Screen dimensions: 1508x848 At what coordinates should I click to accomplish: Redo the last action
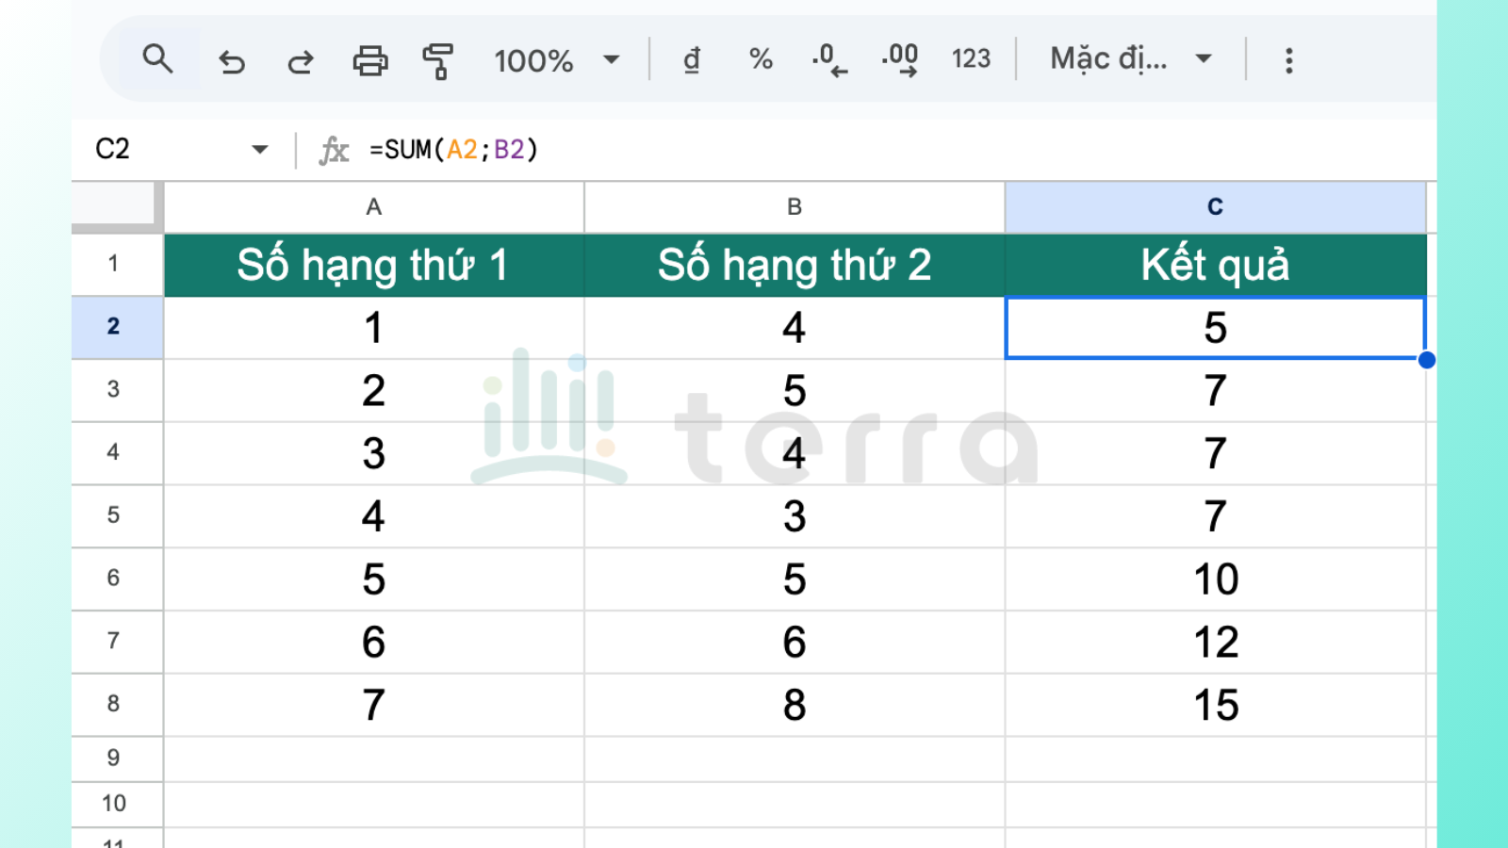(301, 62)
